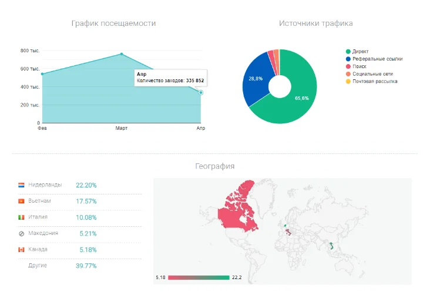Screen dimensions: 430x302
Task: Click Vietnam highlighted on the world map
Action: pyautogui.click(x=332, y=246)
